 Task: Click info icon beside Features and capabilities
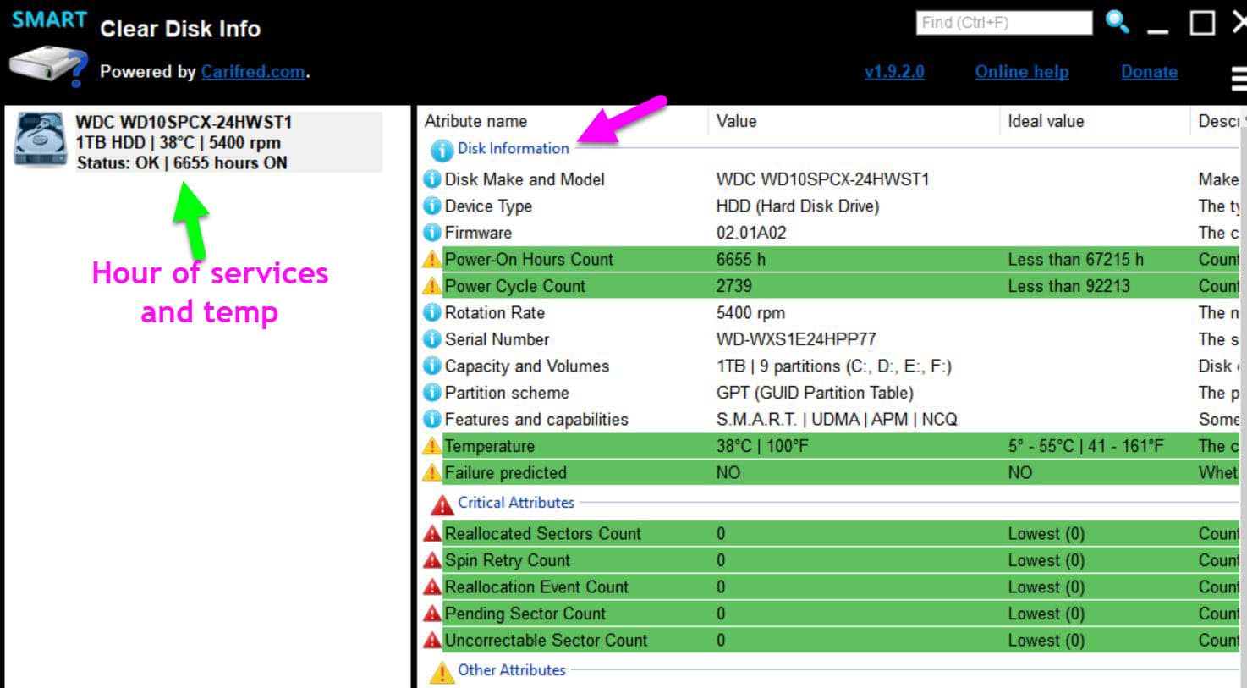tap(432, 419)
